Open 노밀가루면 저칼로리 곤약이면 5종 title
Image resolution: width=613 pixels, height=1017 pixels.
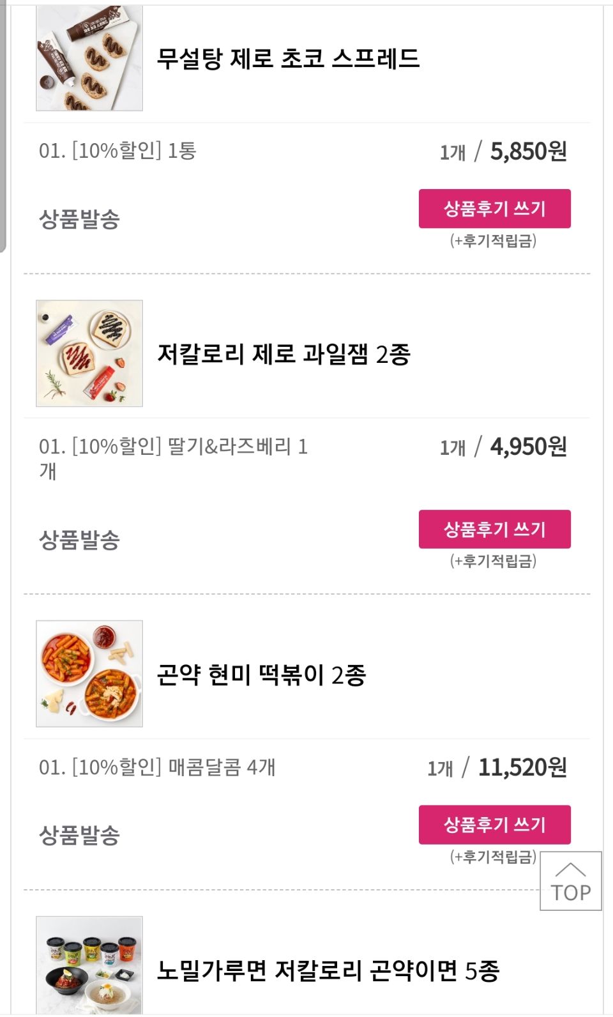tap(328, 970)
